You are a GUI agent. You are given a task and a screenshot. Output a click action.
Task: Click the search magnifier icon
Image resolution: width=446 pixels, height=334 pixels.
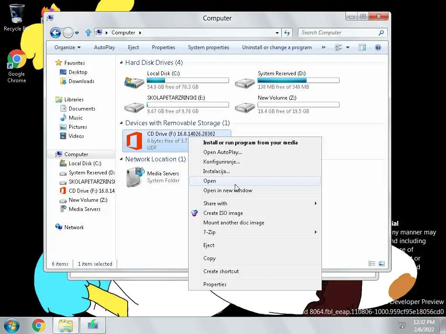tap(382, 33)
